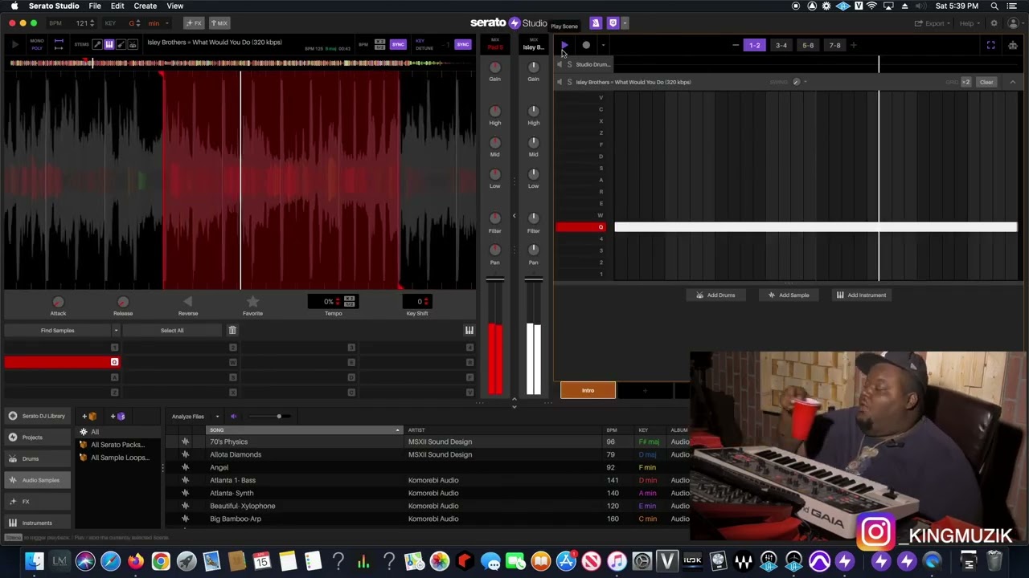Select the red Q sample pad
Viewport: 1029px width, 578px height.
[x=62, y=362]
